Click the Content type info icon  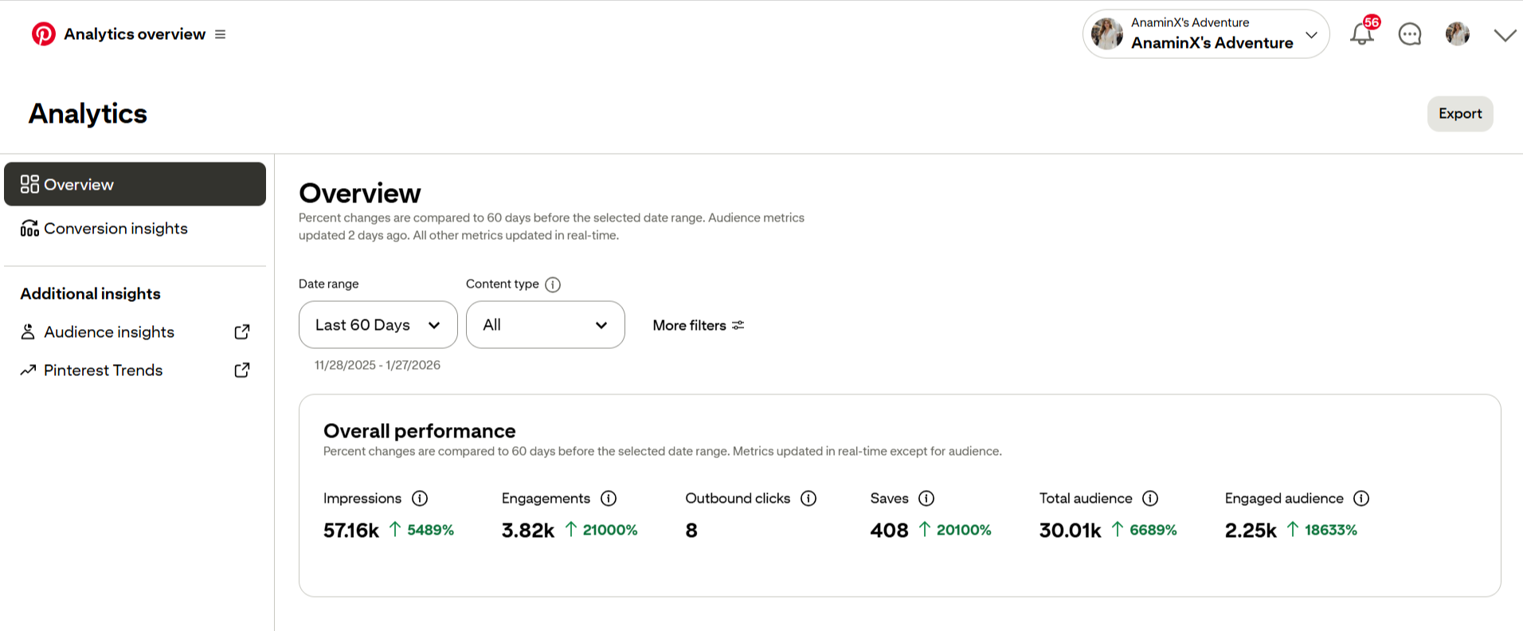(x=553, y=284)
